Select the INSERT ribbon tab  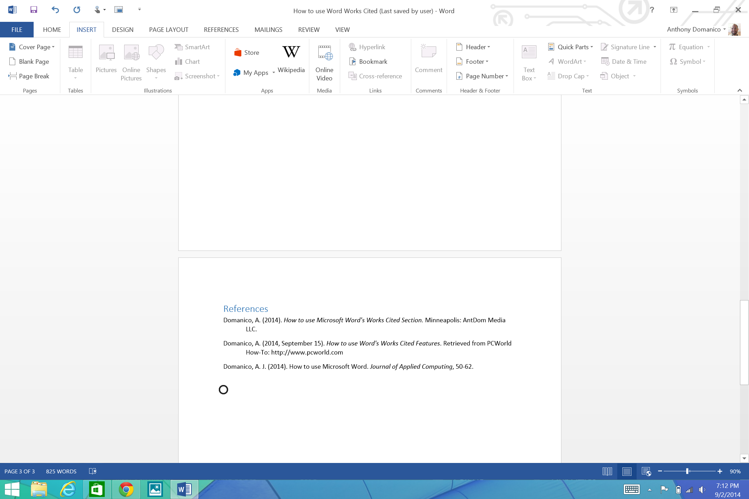point(86,29)
